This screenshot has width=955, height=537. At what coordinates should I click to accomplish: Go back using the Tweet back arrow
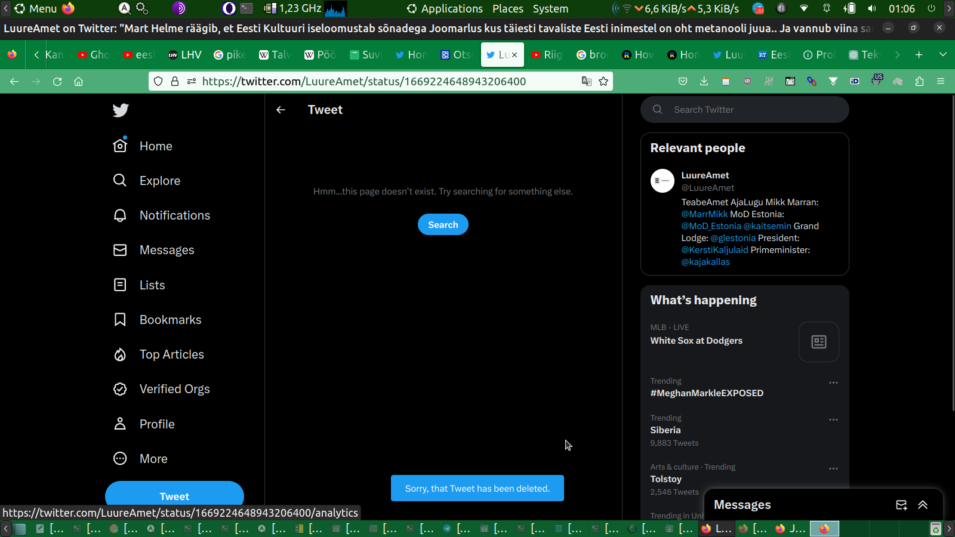(x=281, y=110)
